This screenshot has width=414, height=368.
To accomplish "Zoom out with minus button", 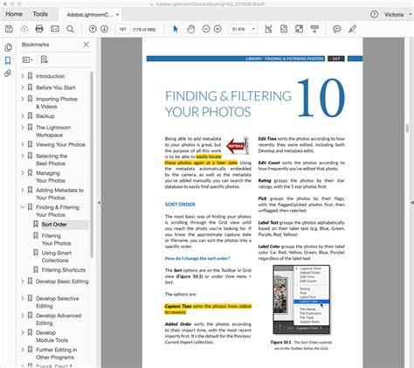I will click(x=206, y=29).
